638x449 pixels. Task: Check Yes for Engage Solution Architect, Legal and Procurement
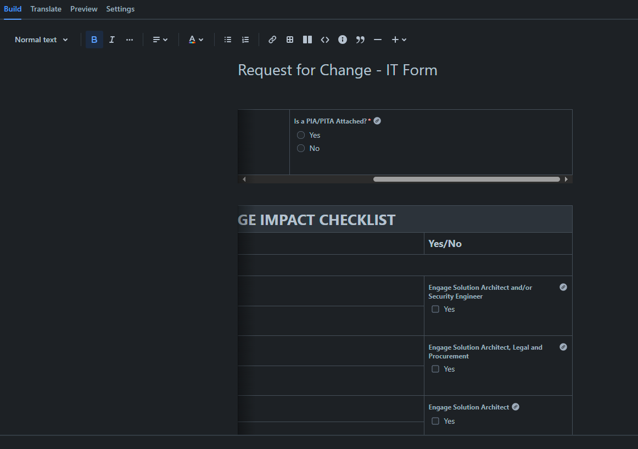coord(435,369)
